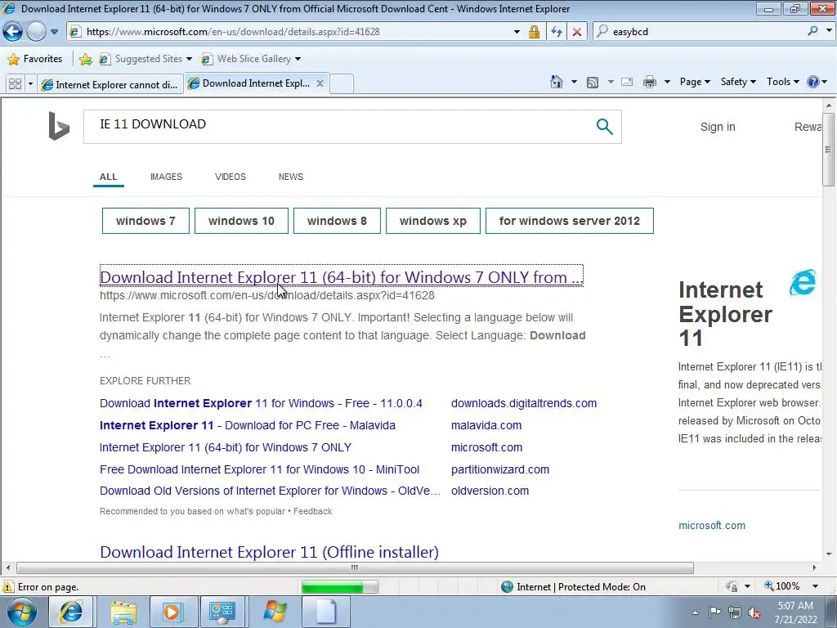Click the windows 8 suggestion chip
This screenshot has width=837, height=628.
pyautogui.click(x=337, y=221)
